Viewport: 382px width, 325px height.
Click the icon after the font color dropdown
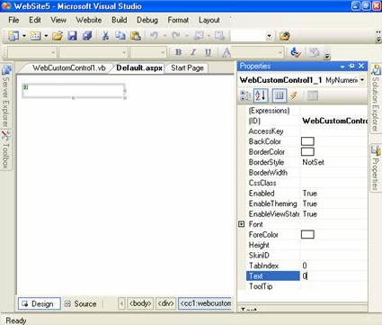coord(296,52)
